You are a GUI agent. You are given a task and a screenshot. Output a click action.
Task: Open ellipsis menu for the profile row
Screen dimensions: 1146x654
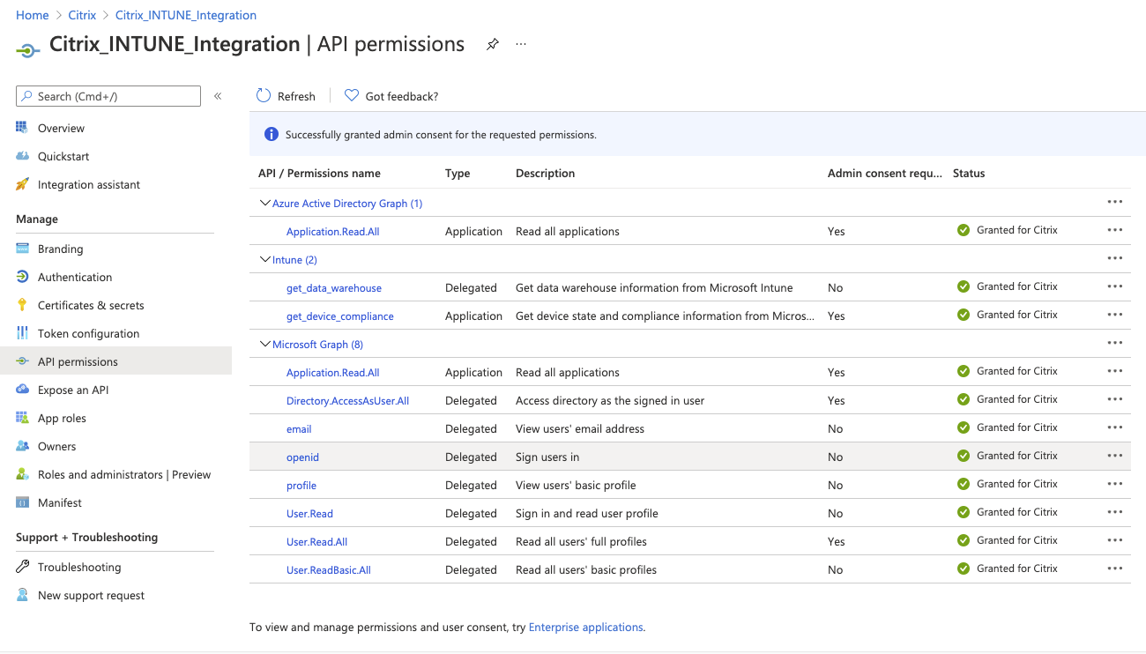[1115, 484]
